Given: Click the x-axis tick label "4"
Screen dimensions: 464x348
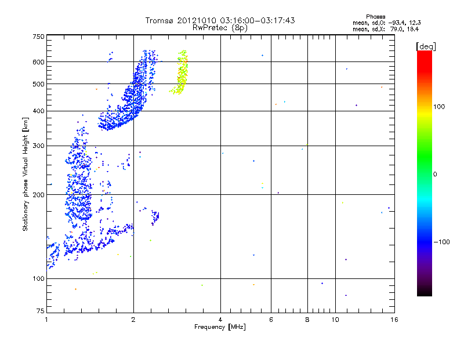Looking at the screenshot, I should pyautogui.click(x=220, y=320).
